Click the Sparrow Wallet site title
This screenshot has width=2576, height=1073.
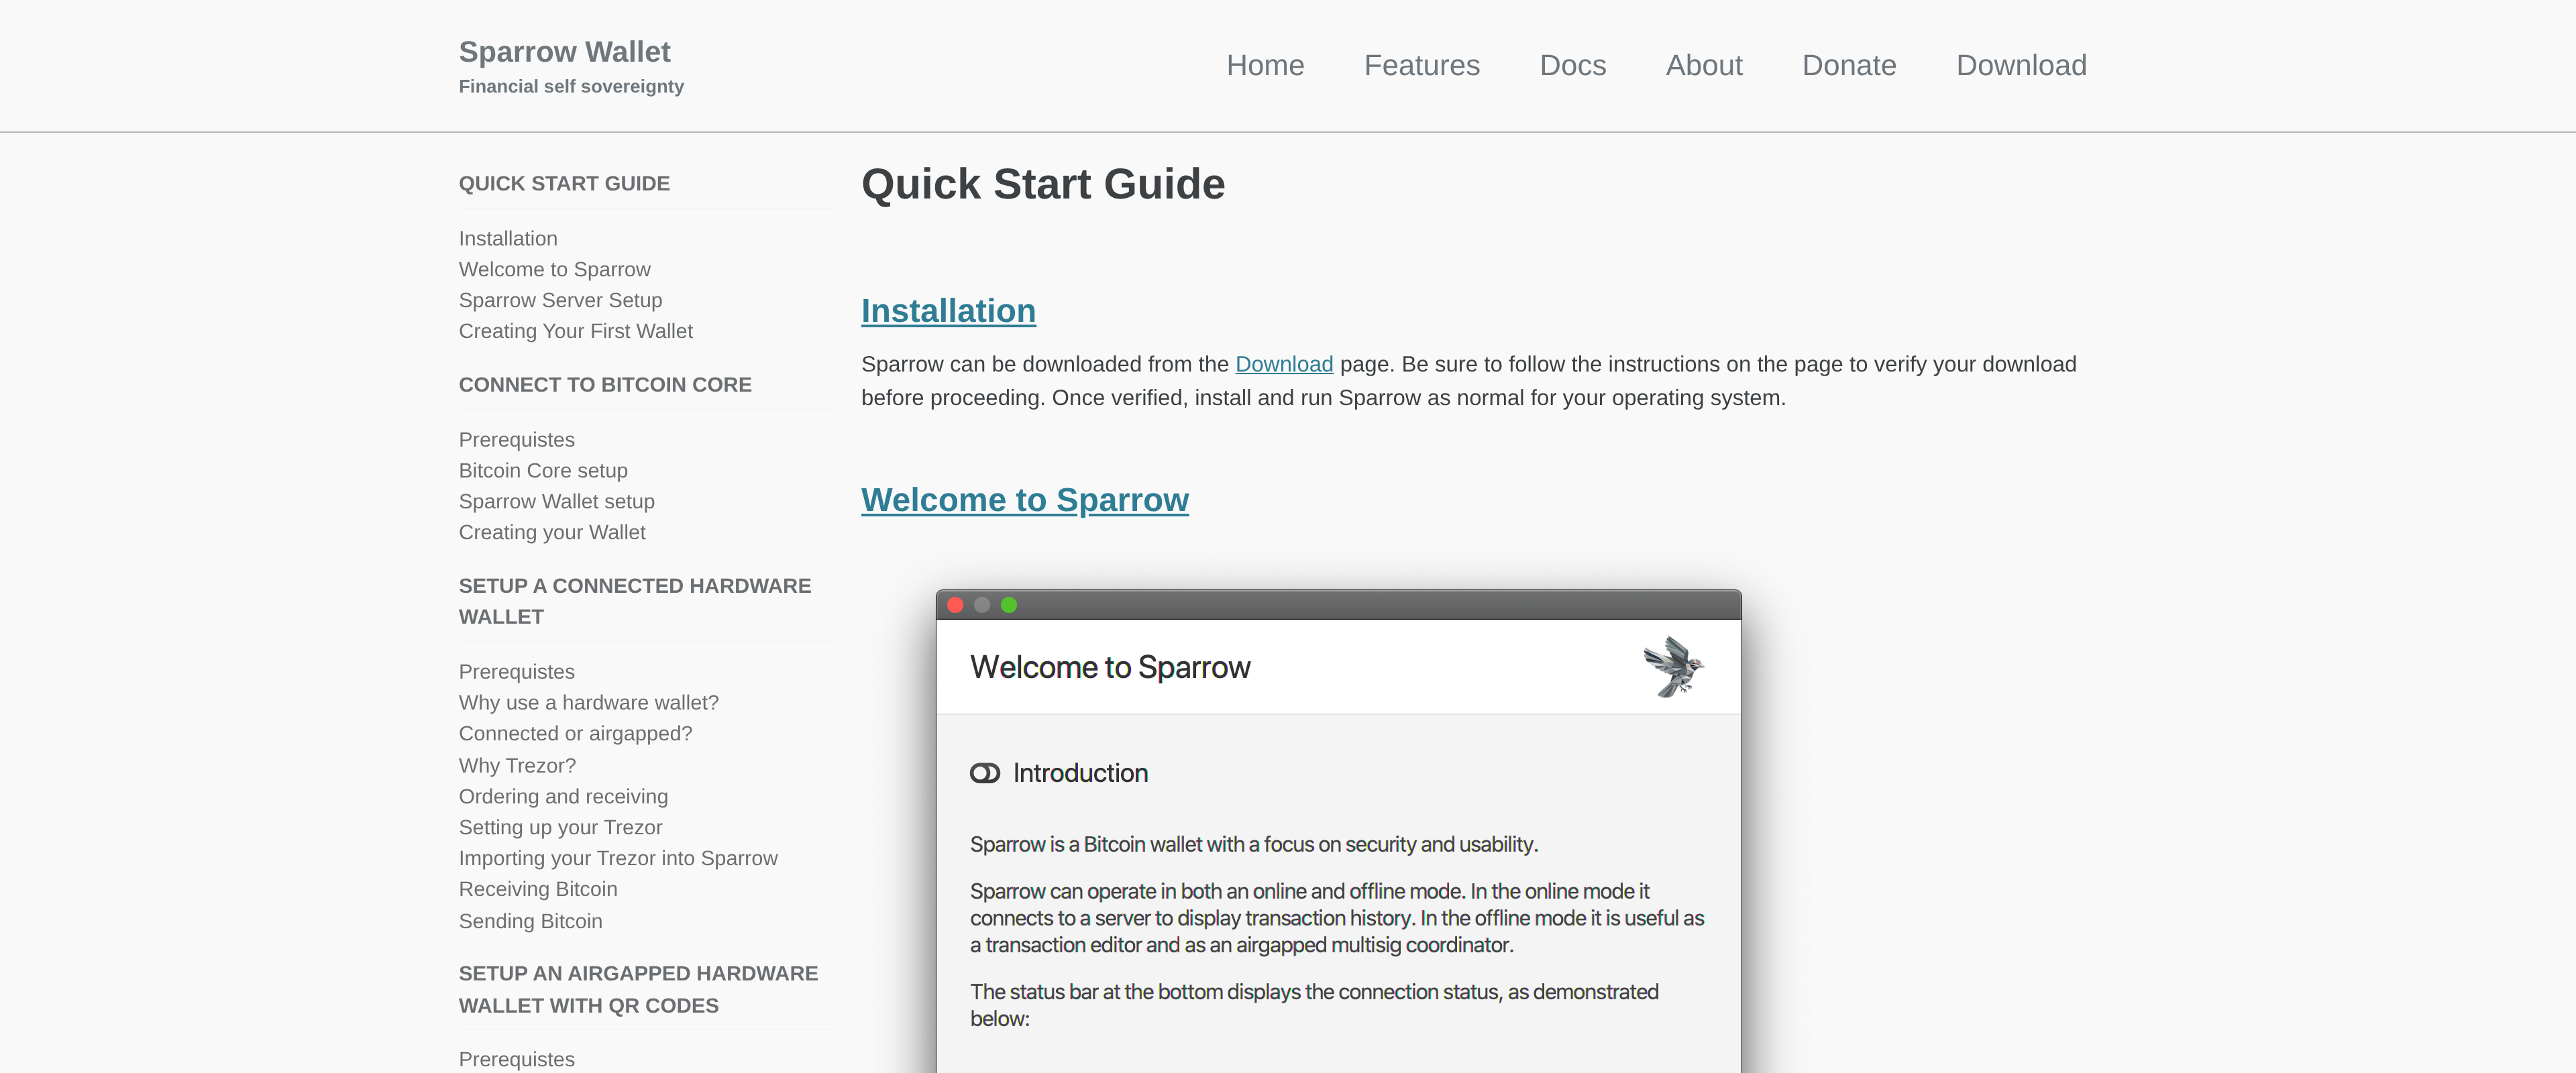click(564, 51)
